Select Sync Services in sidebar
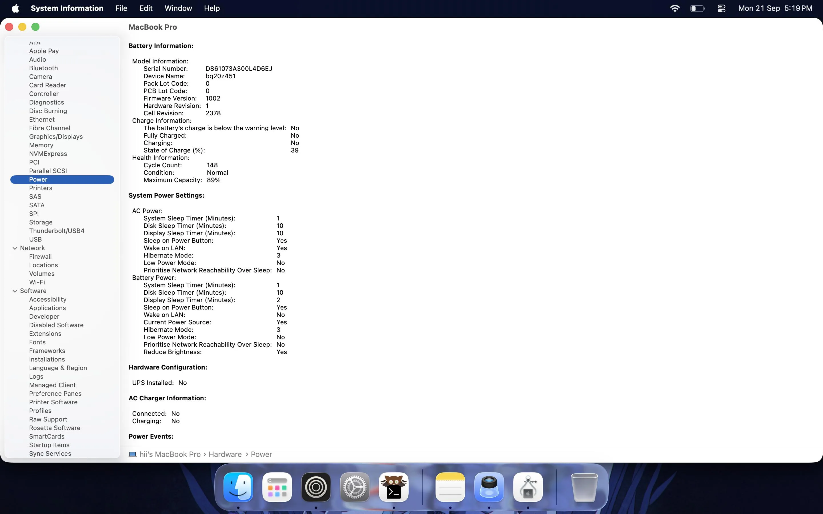The width and height of the screenshot is (823, 514). click(50, 453)
